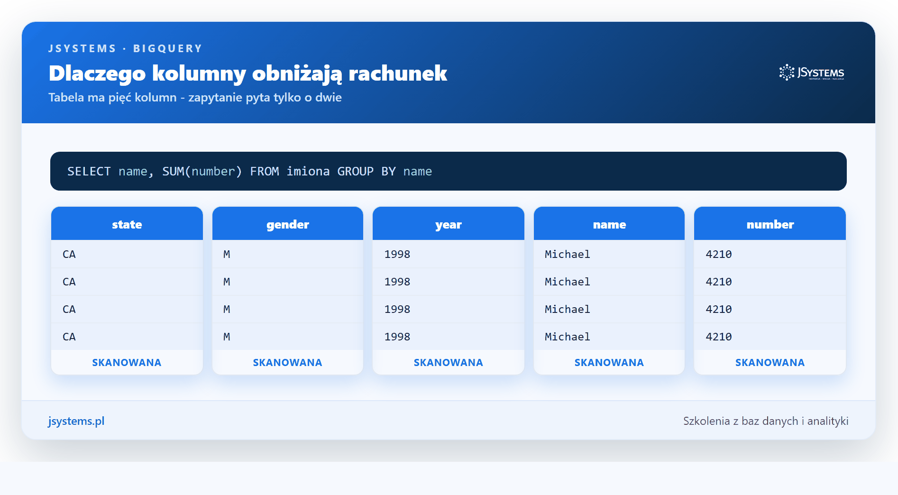
Task: Click footer text 'Szkolenia z baz danych i analityki'
Action: pyautogui.click(x=766, y=421)
